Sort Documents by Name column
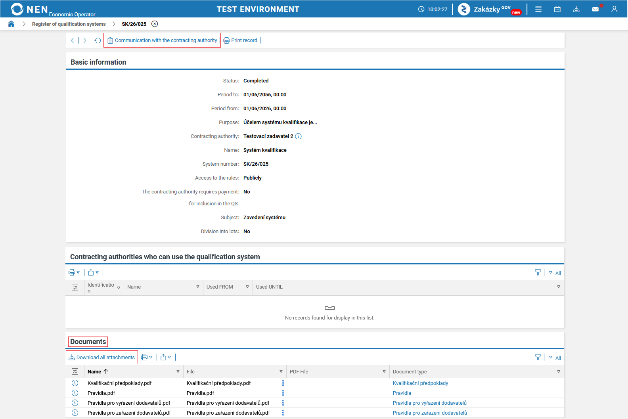 (x=98, y=371)
